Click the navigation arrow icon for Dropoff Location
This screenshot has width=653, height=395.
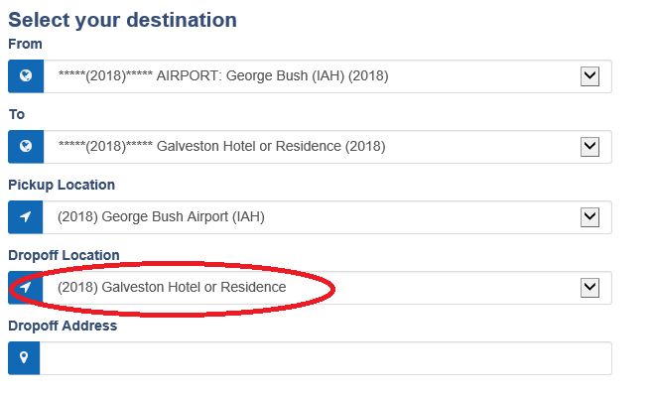coord(26,287)
